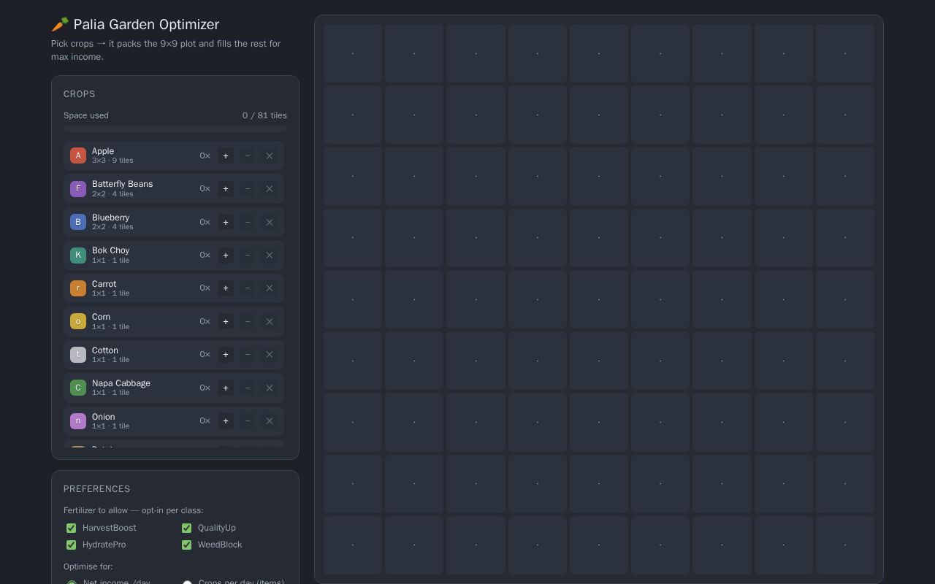This screenshot has height=584, width=935.
Task: Click the Apple '3×3 · 9 tiles' text
Action: (x=112, y=161)
